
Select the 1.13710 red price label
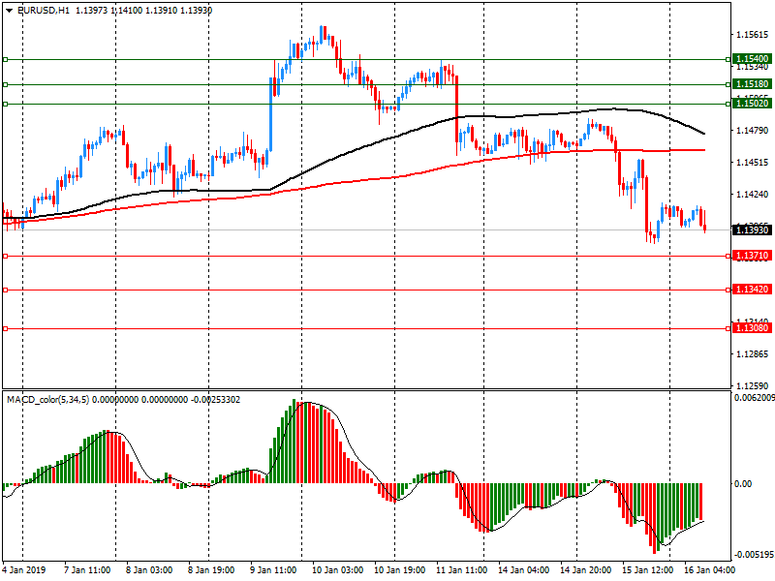point(752,256)
